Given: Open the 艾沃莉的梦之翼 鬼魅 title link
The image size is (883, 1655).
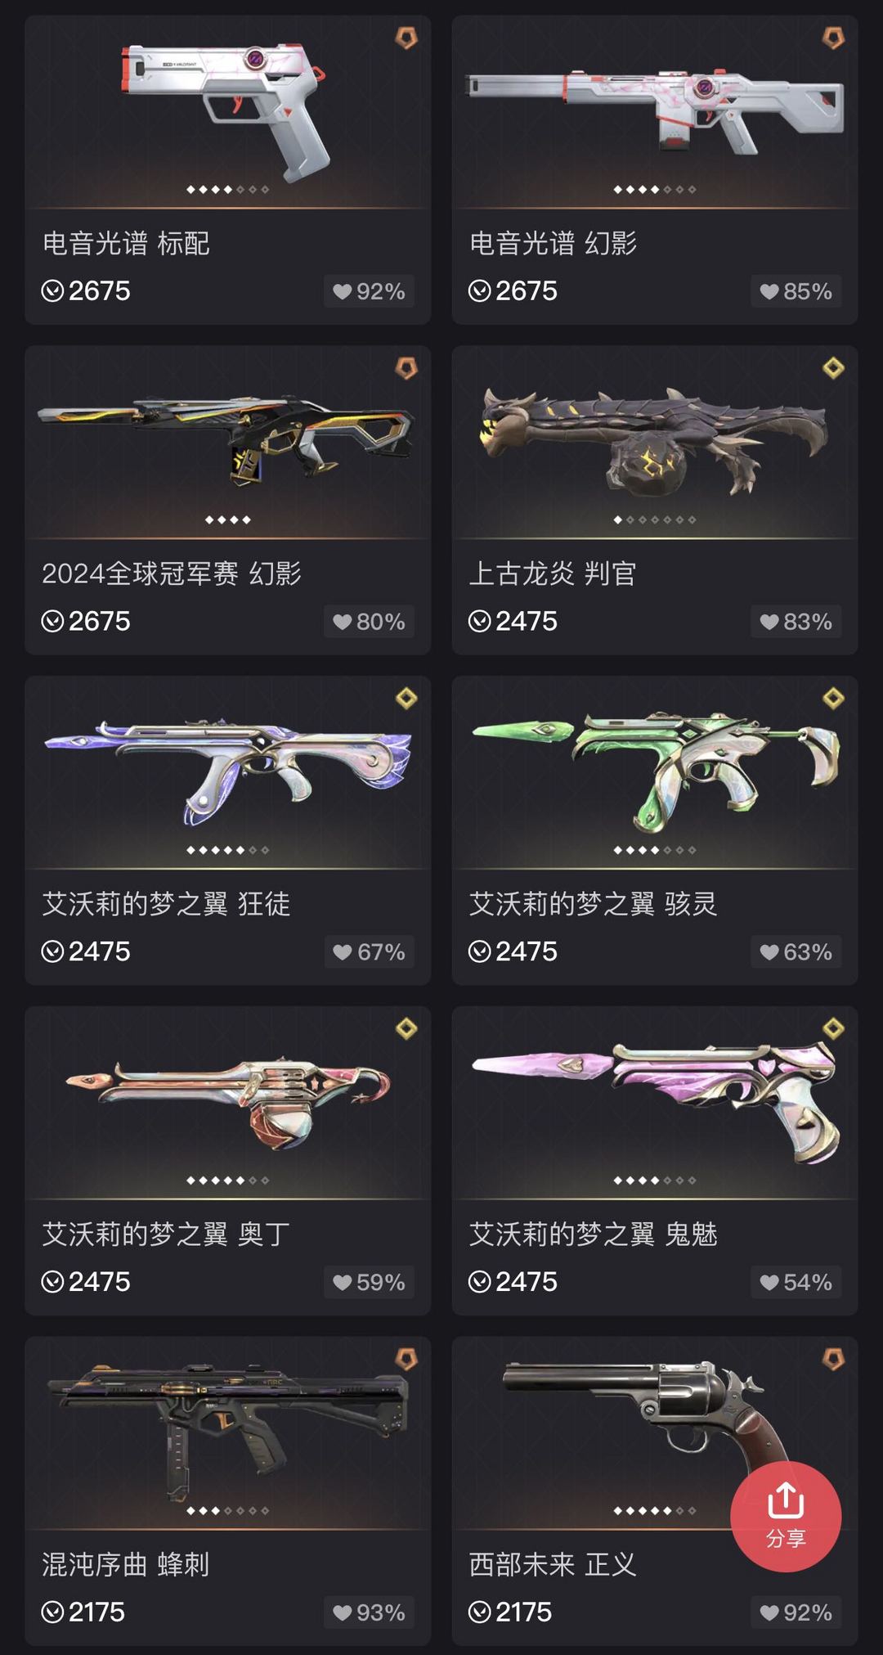Looking at the screenshot, I should [593, 1234].
